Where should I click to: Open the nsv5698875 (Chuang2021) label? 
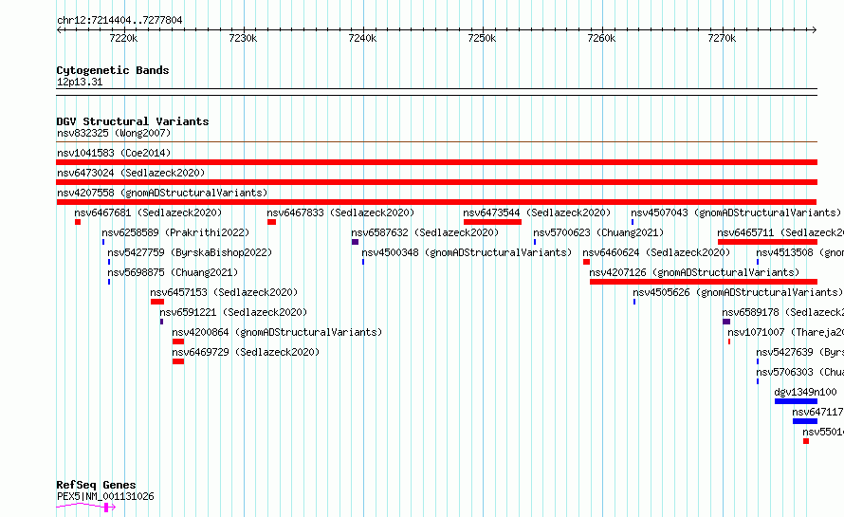(x=173, y=272)
